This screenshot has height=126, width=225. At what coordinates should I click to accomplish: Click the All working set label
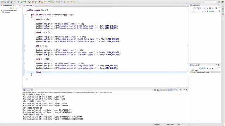205,11
